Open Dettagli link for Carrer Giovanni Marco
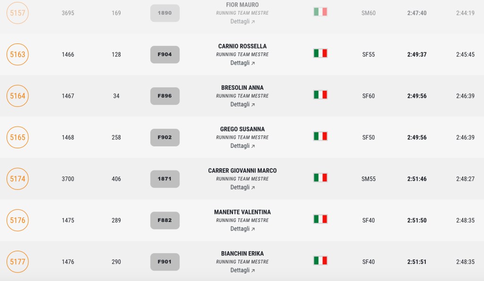 point(242,187)
